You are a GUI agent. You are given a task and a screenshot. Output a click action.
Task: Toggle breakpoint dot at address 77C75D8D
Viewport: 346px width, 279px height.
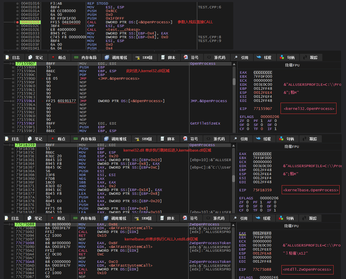tap(13, 228)
